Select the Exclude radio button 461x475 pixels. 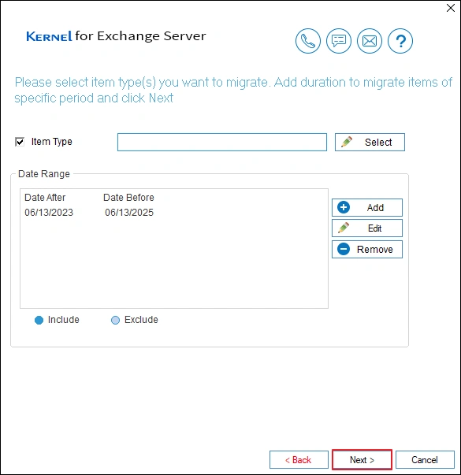click(115, 320)
